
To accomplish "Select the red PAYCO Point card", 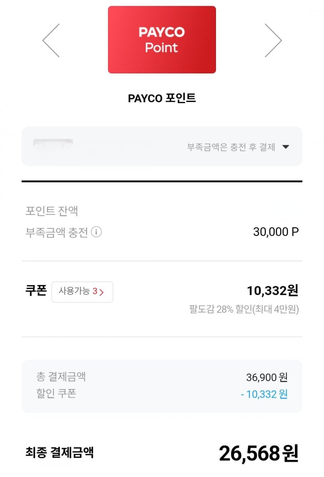I will tap(162, 40).
